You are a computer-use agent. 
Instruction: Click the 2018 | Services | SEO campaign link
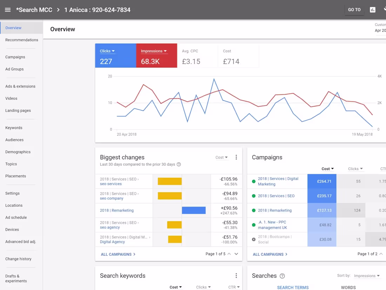tap(276, 196)
